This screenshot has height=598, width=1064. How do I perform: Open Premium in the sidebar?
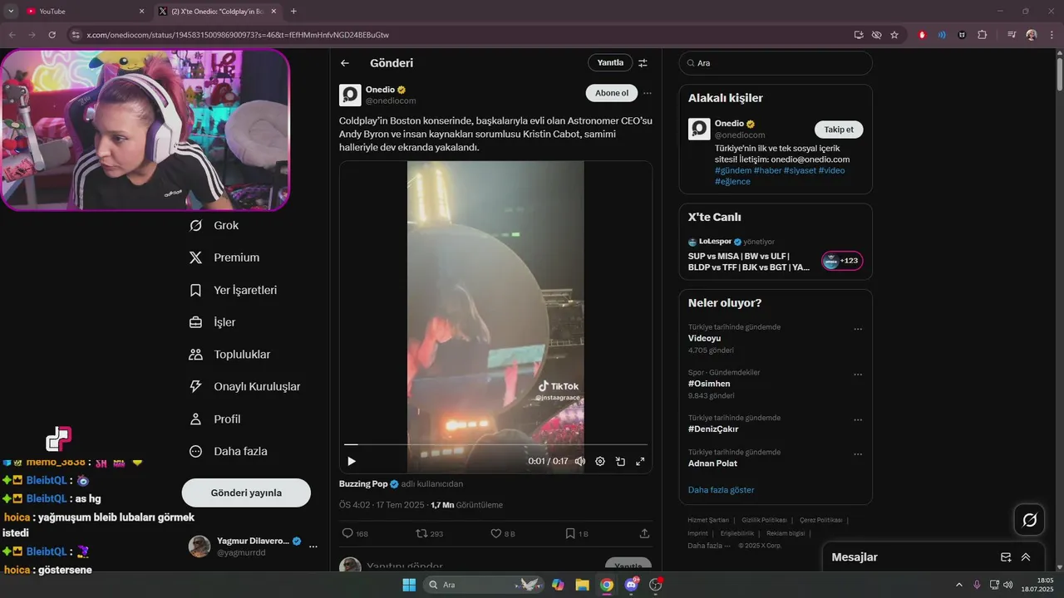click(x=224, y=257)
